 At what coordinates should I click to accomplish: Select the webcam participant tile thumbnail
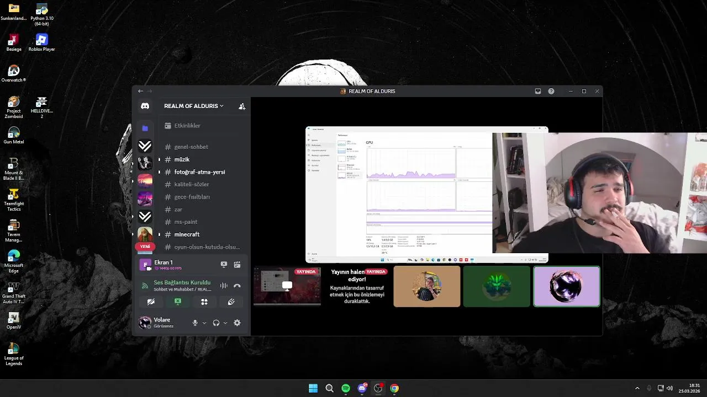coord(426,286)
